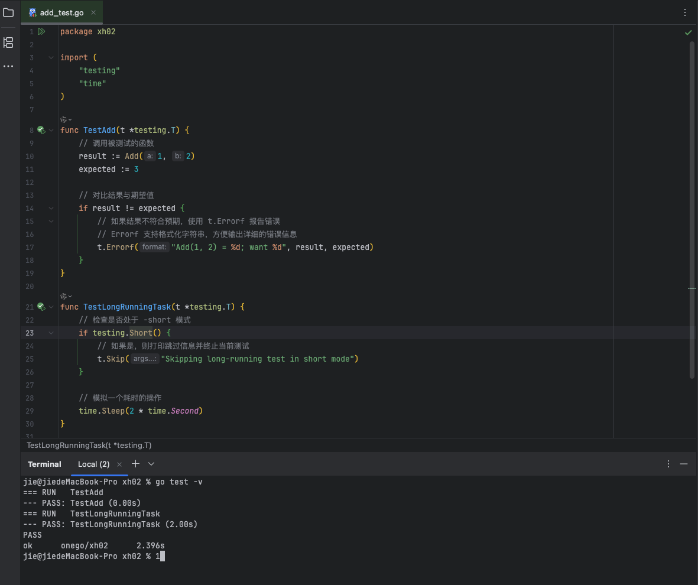Click '=== RUN TestLongRunningTask' output line
698x585 pixels.
pos(92,513)
